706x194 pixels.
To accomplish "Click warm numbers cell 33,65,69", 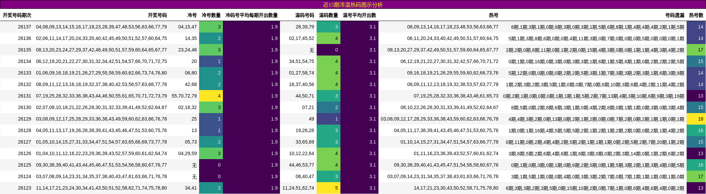I will pos(305,142).
